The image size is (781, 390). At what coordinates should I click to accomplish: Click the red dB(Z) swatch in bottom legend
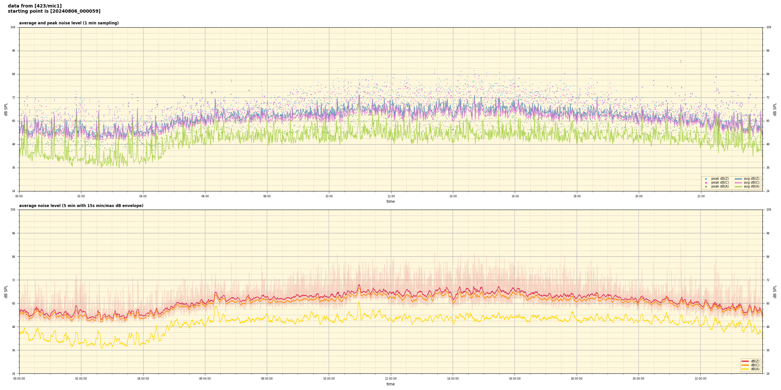coord(745,361)
